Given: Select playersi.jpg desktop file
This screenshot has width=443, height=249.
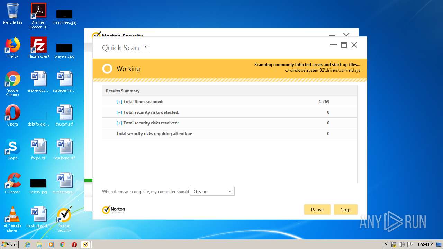Looking at the screenshot, I should pyautogui.click(x=64, y=50).
